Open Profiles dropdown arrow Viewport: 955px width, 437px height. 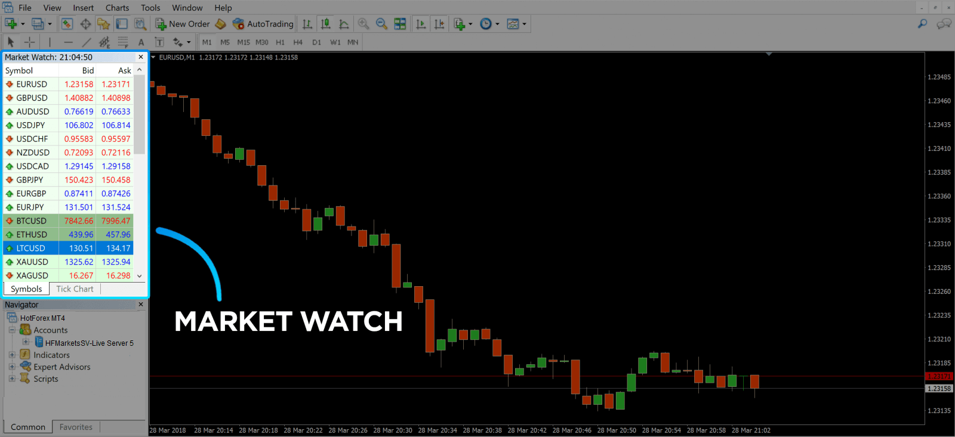point(50,24)
